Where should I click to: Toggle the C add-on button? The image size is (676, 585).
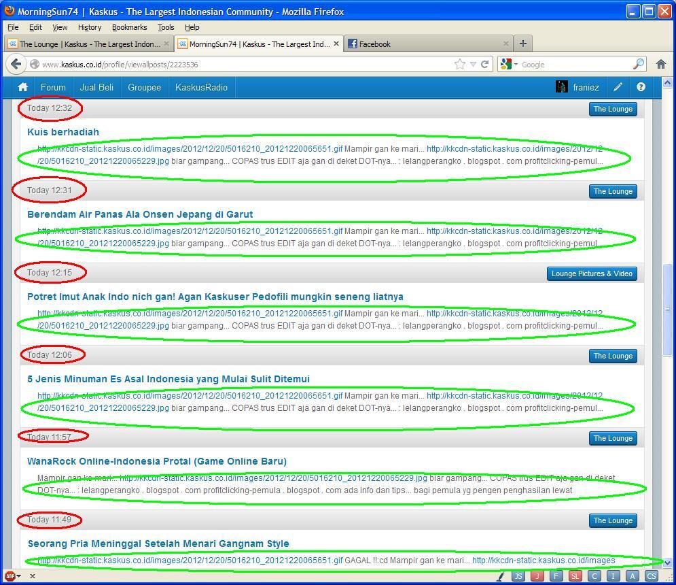point(594,576)
